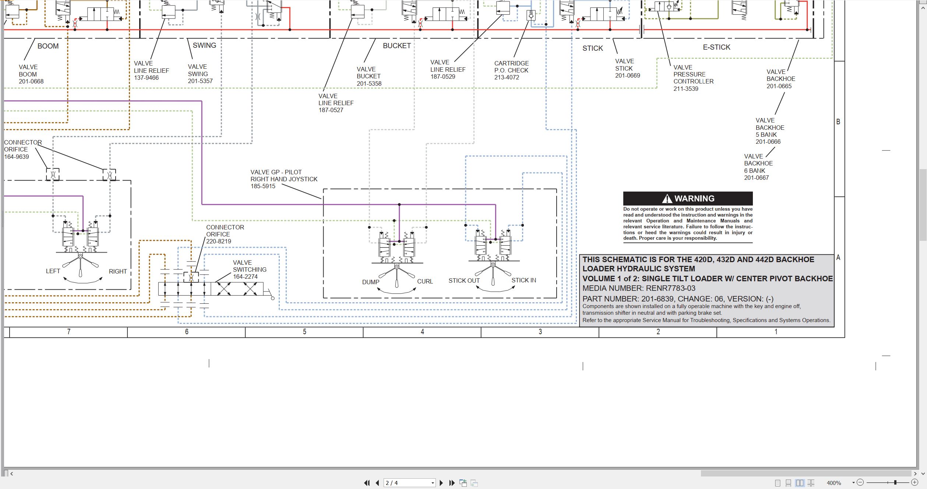Click the CURL joystick label
The height and width of the screenshot is (489, 927).
coord(425,281)
